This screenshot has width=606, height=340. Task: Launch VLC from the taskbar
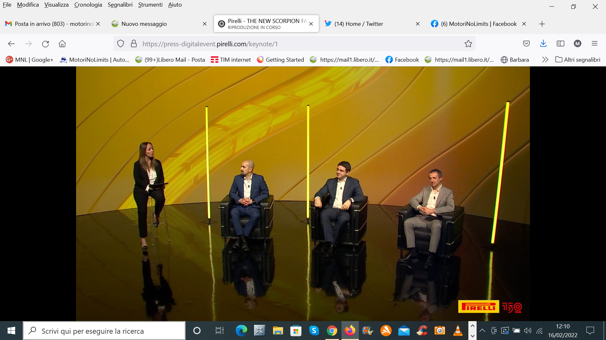458,331
